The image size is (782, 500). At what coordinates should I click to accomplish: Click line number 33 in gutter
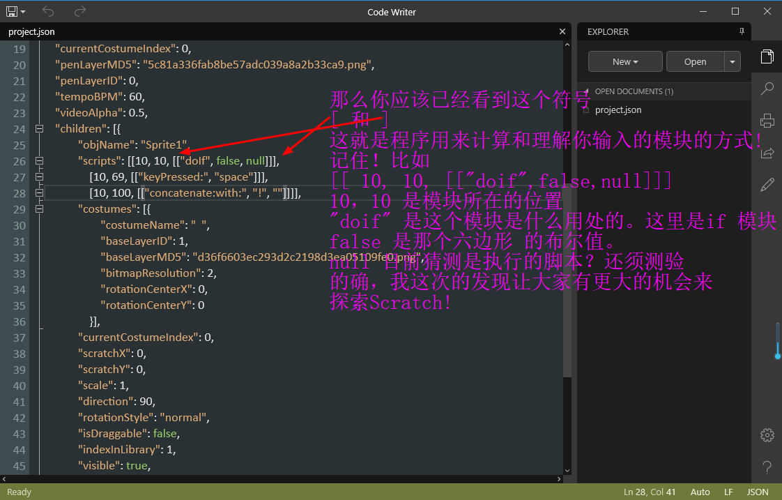(20, 273)
